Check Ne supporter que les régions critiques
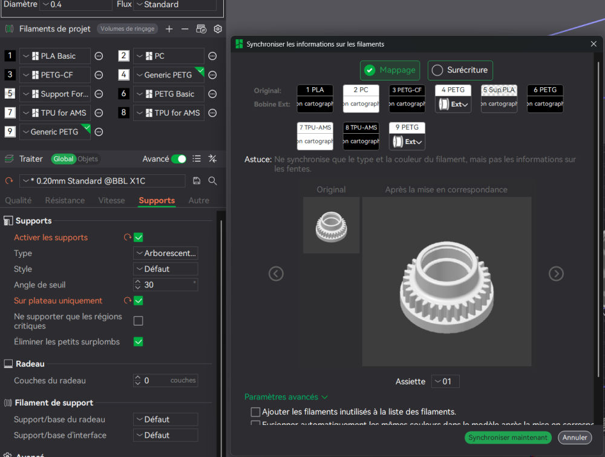The width and height of the screenshot is (605, 457). point(138,321)
